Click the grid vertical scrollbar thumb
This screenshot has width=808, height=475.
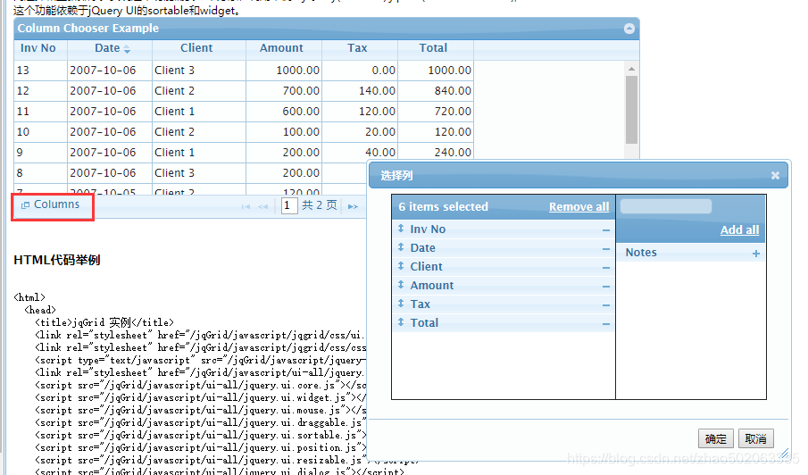pos(631,110)
